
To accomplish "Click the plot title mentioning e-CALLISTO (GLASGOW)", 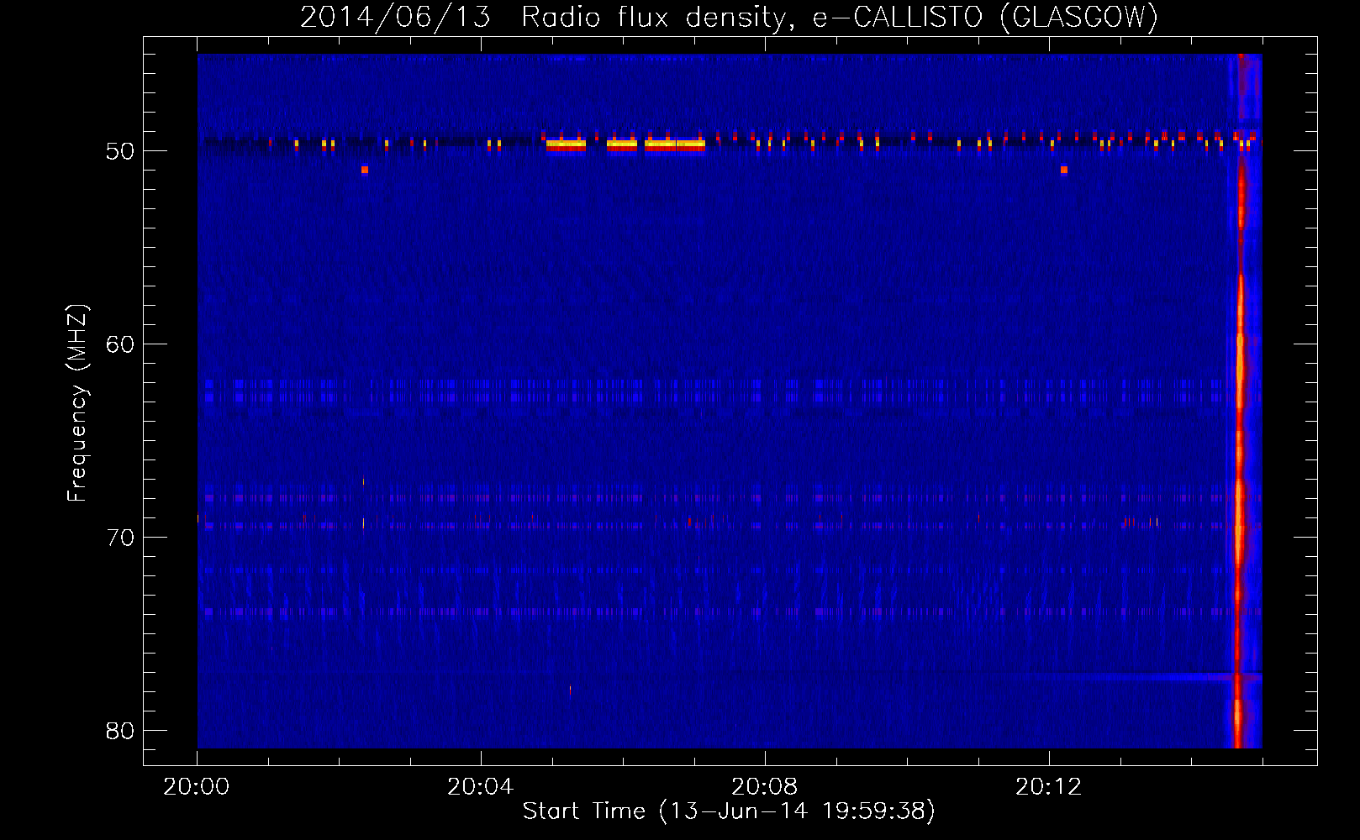I will (x=729, y=17).
